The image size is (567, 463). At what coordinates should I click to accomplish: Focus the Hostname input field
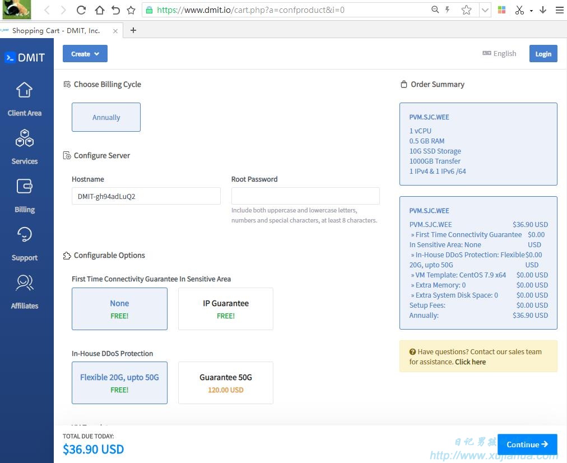point(146,196)
